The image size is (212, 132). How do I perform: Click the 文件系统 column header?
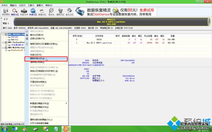[99, 36]
